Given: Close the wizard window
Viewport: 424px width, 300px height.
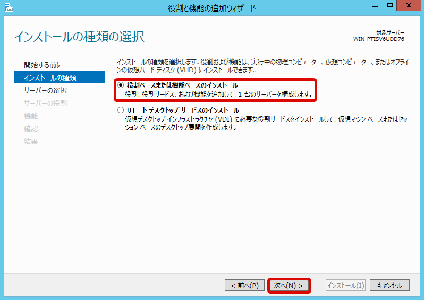Looking at the screenshot, I should click(409, 6).
